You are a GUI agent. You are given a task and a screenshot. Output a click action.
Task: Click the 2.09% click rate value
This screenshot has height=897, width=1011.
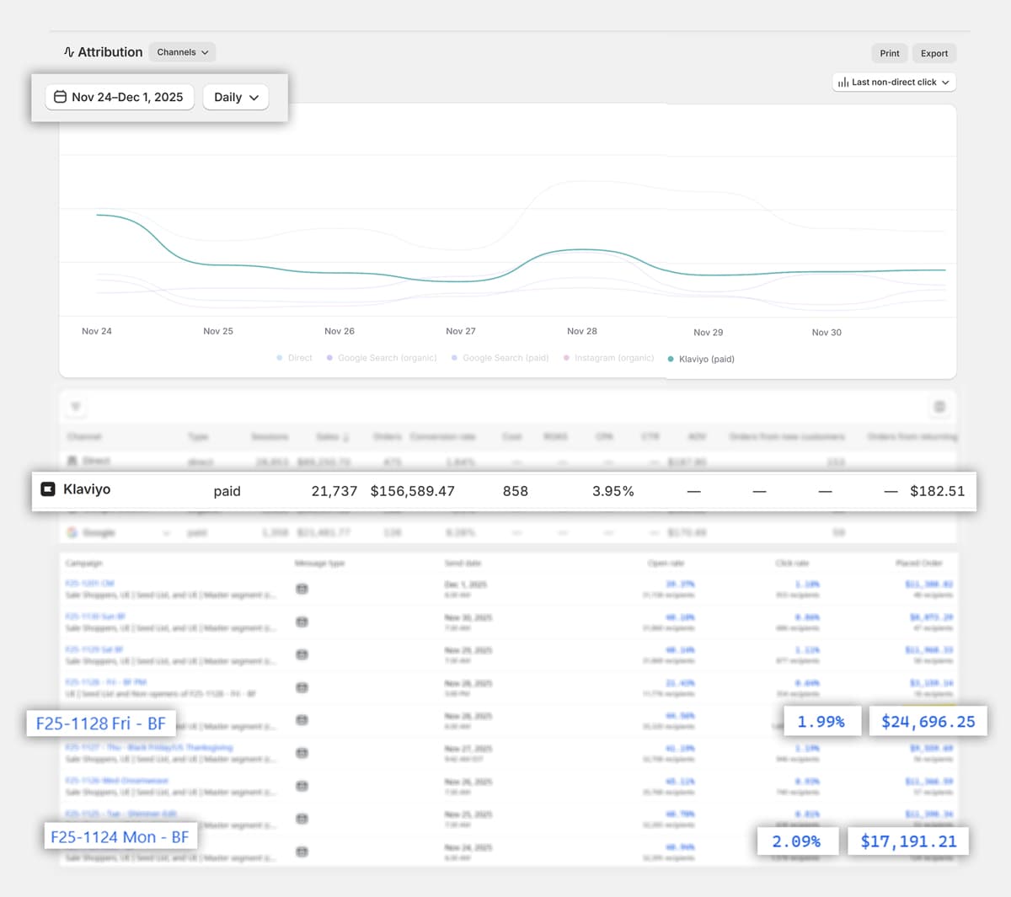(x=796, y=841)
